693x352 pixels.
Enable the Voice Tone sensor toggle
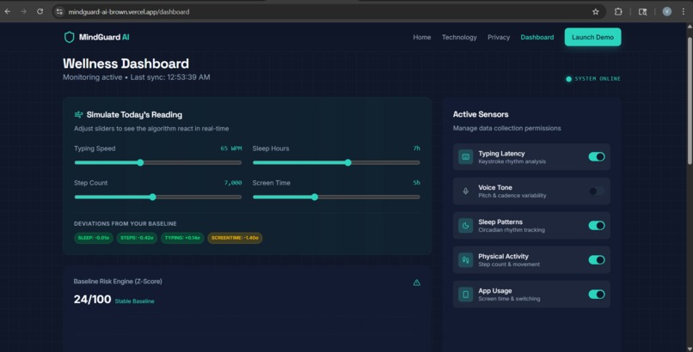pyautogui.click(x=597, y=191)
